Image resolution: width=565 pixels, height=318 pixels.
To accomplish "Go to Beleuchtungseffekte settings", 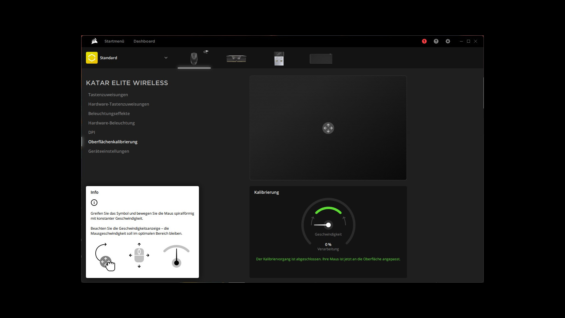I will 109,113.
